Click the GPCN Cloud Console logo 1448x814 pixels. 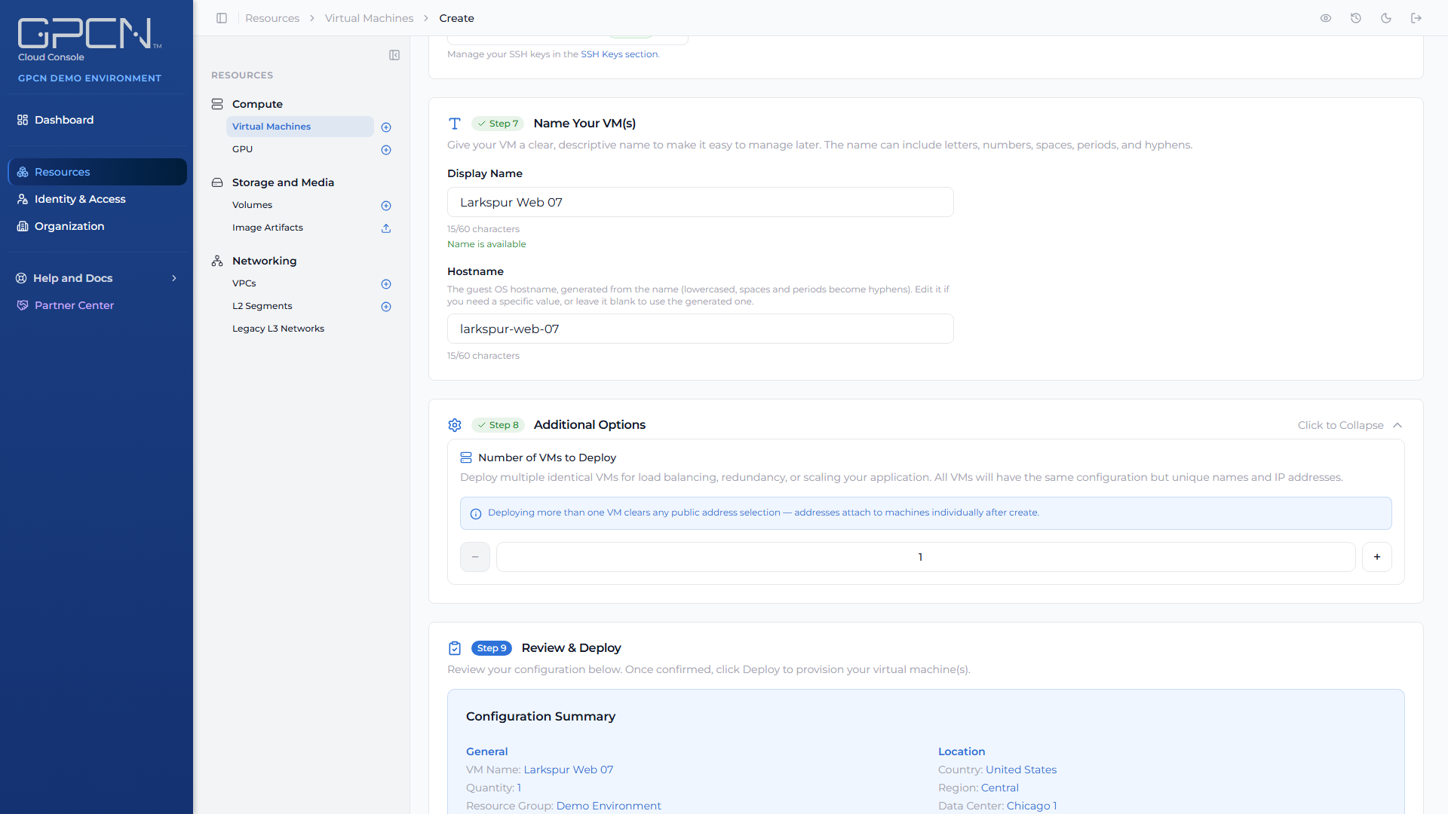click(x=90, y=40)
